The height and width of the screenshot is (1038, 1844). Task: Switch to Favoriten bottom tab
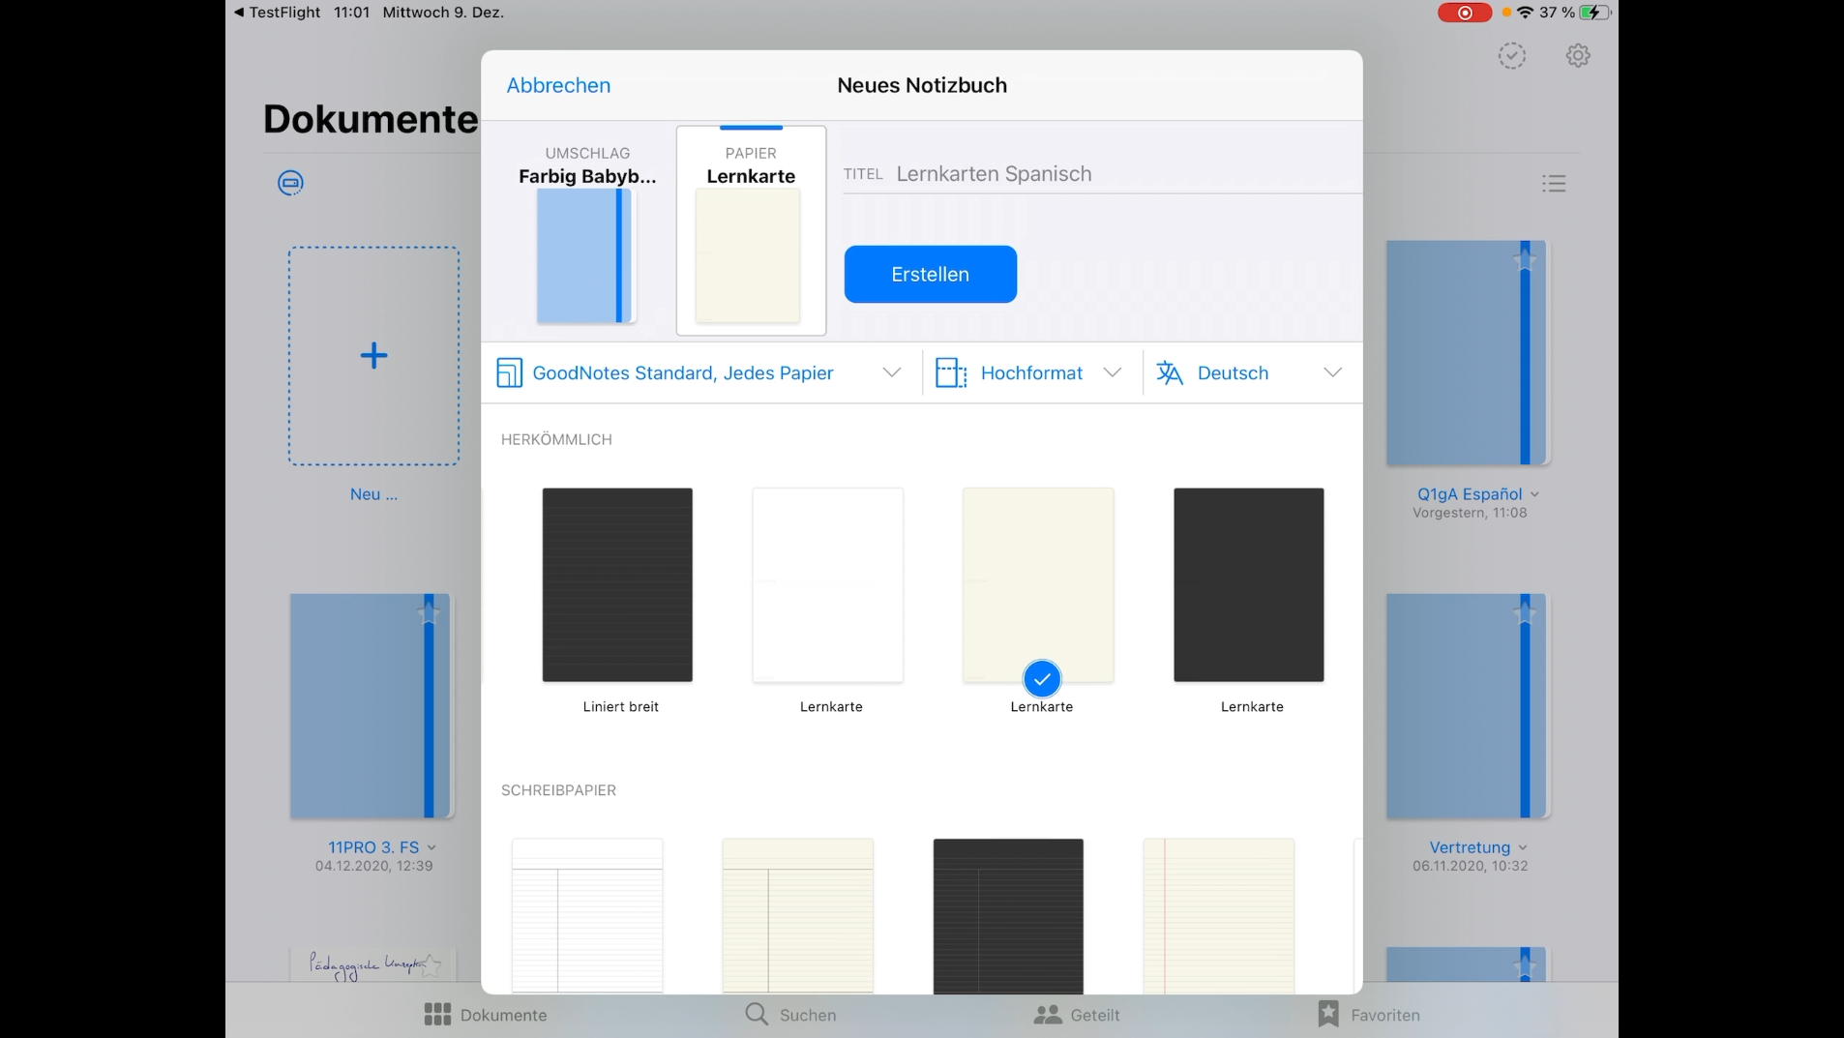(x=1369, y=1015)
